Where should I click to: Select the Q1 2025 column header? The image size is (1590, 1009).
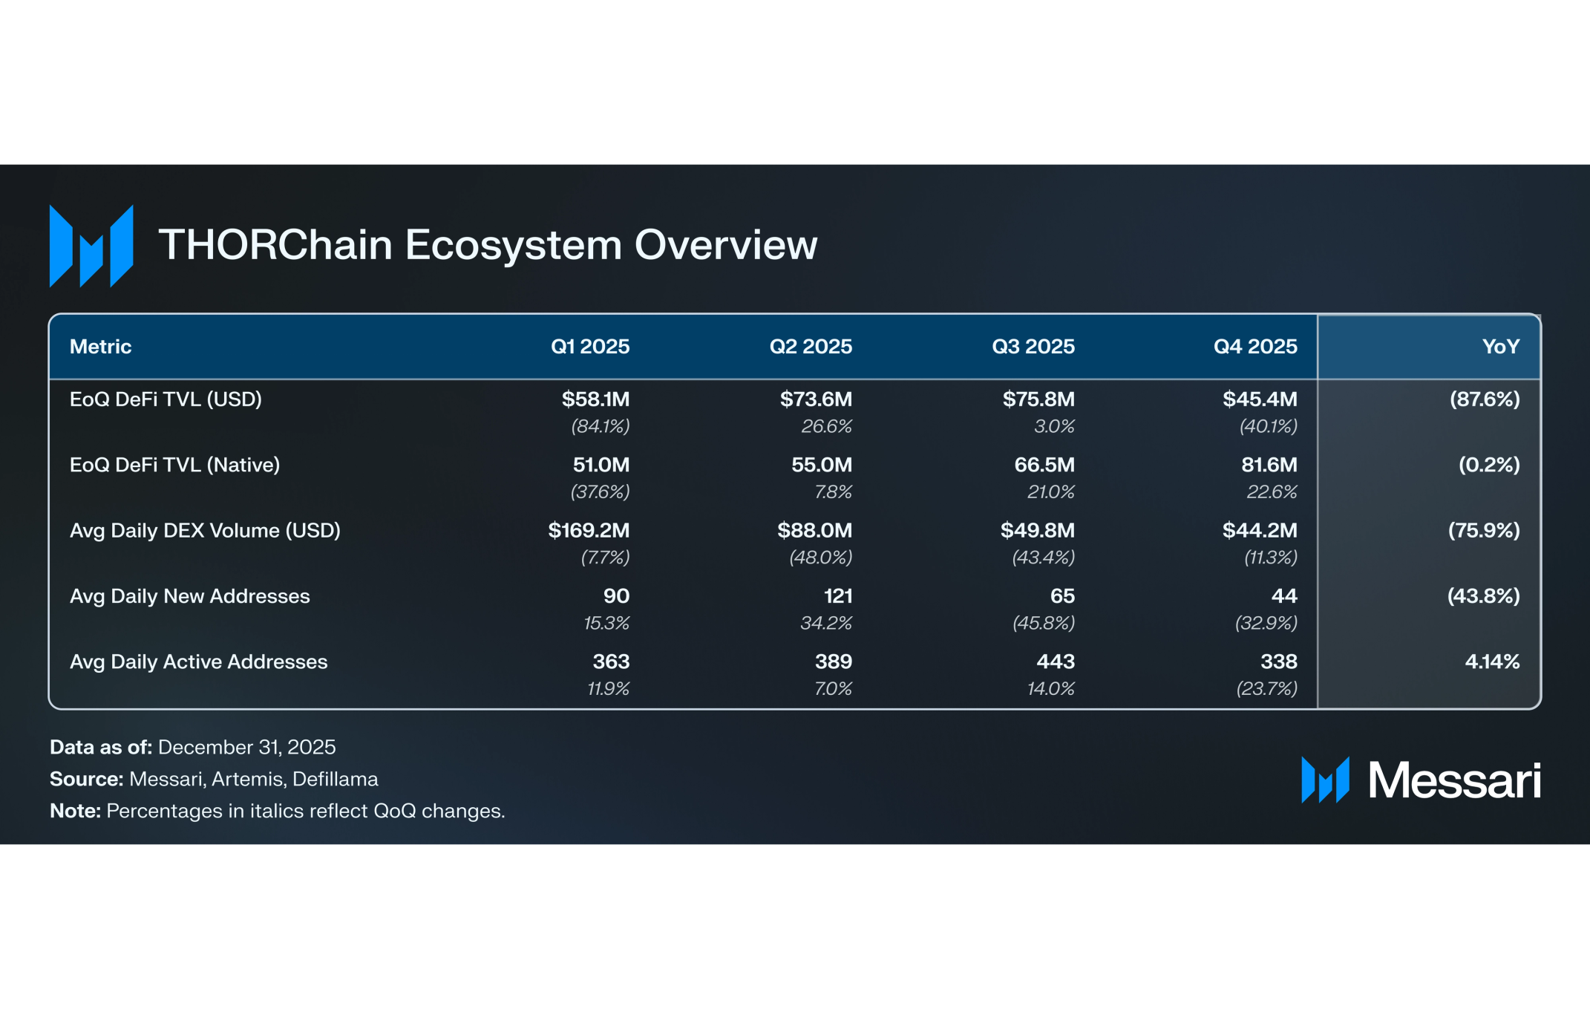(589, 347)
